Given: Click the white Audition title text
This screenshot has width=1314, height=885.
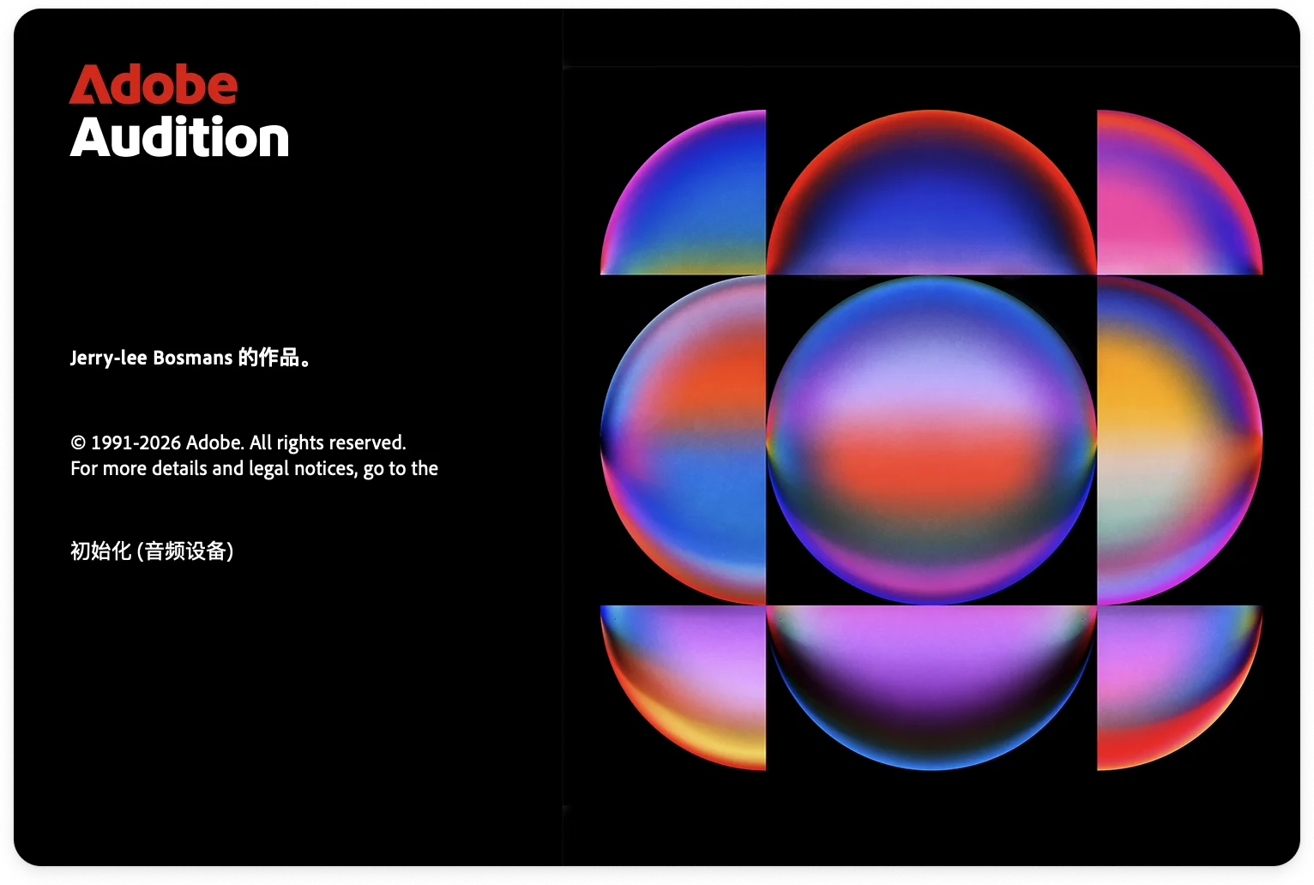Looking at the screenshot, I should (179, 138).
